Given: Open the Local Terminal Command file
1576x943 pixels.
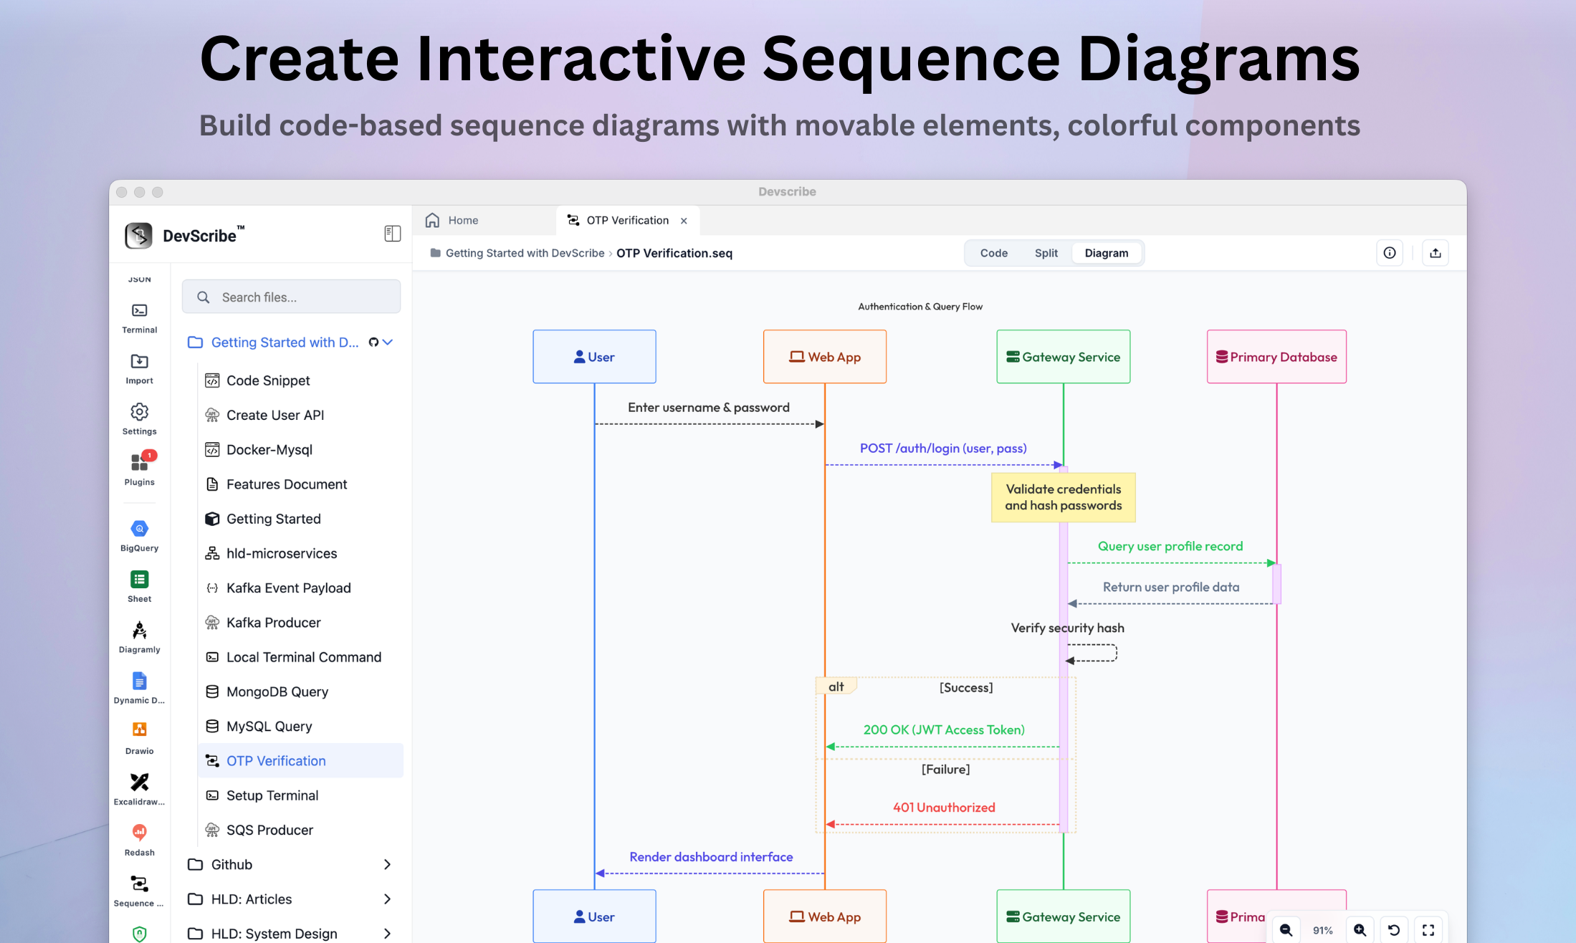Looking at the screenshot, I should (x=300, y=657).
